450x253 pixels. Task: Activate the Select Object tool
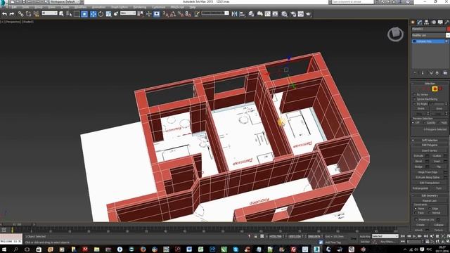pos(61,14)
